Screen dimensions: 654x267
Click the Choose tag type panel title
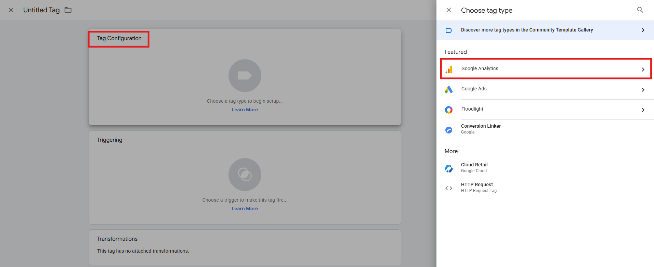pos(487,10)
